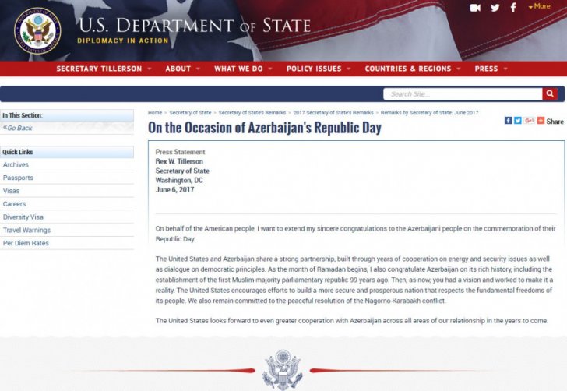This screenshot has width=567, height=391.
Task: Open the Archives quick link
Action: (16, 164)
